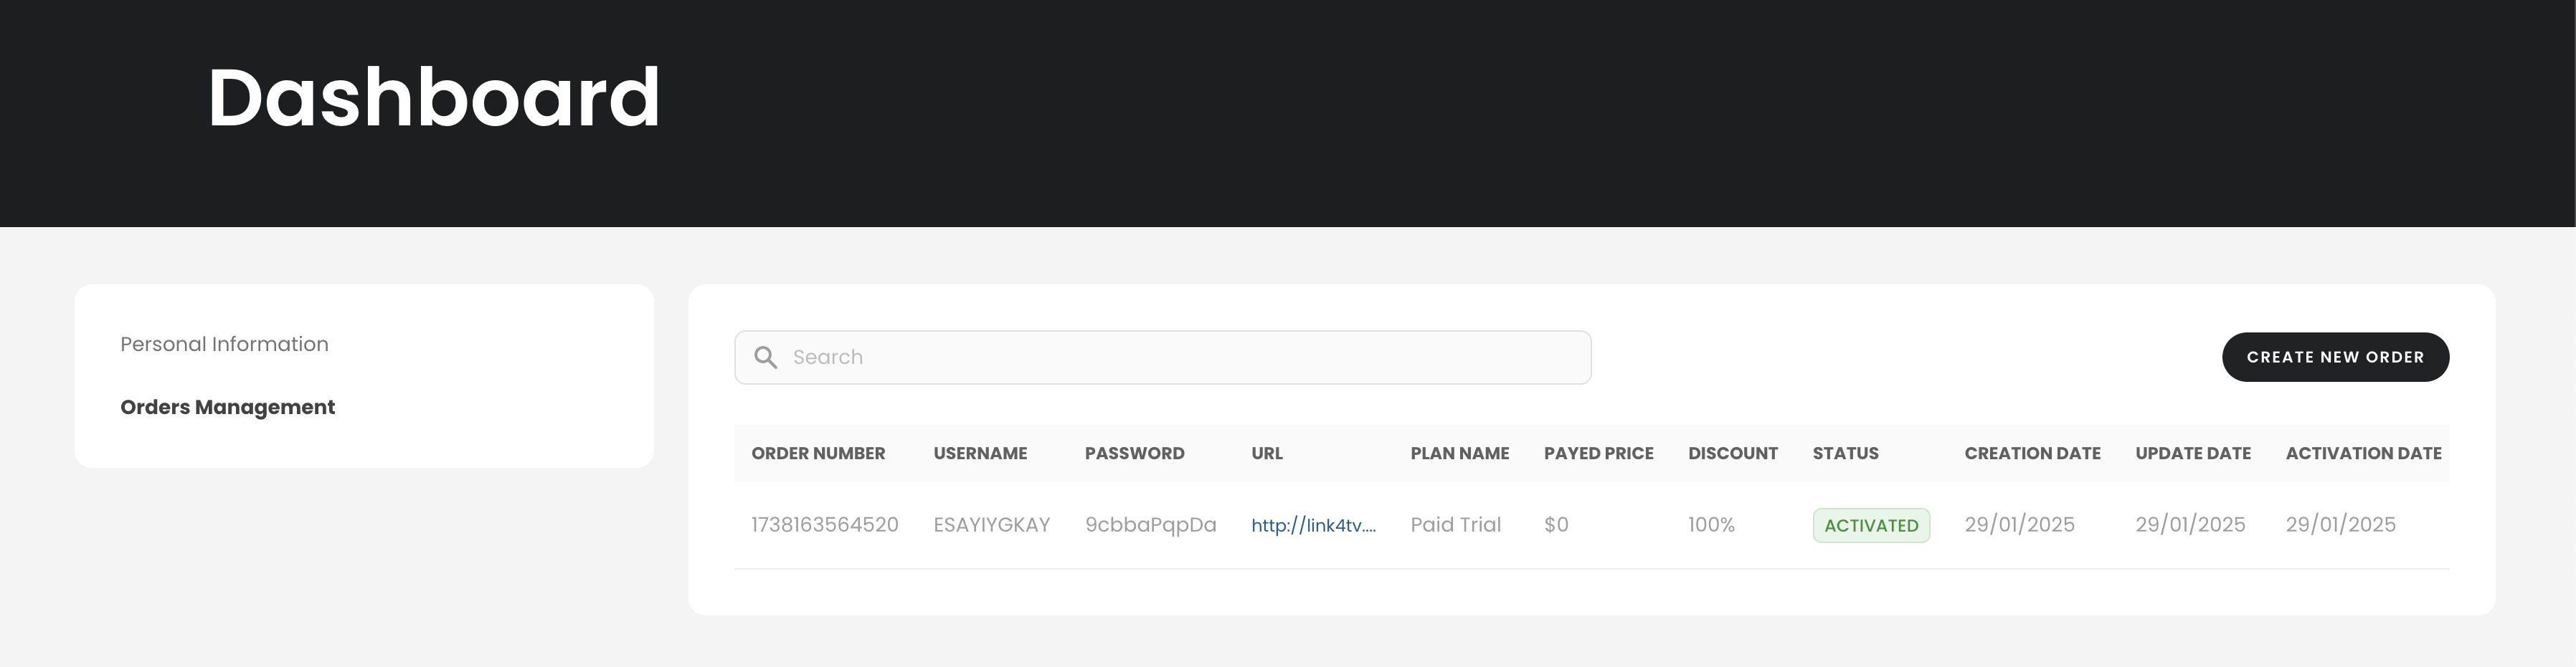
Task: Click the password 9cbbaPqpDa cell
Action: click(x=1150, y=525)
